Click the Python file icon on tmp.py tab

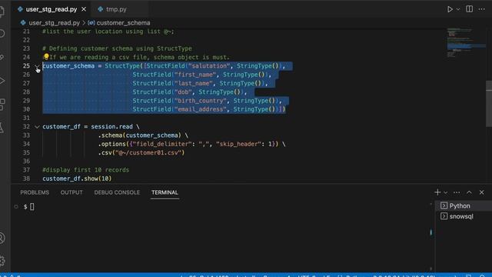101,9
